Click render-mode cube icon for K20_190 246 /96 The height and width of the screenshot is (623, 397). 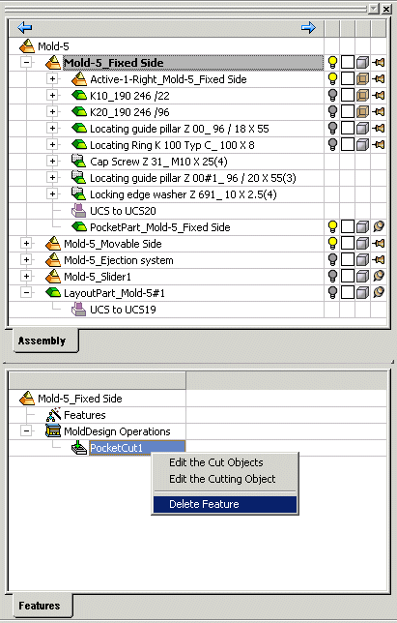pos(362,111)
